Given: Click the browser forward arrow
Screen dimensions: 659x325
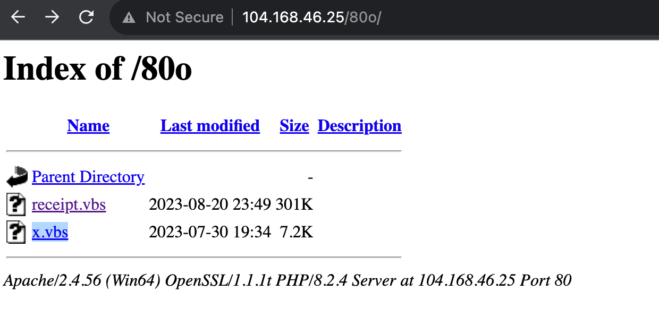Looking at the screenshot, I should [x=52, y=18].
